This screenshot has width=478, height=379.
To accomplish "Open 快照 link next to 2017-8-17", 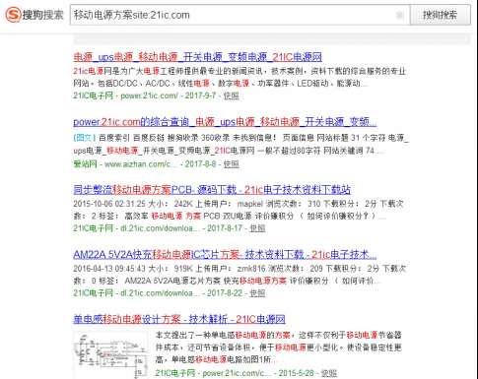I will point(257,228).
